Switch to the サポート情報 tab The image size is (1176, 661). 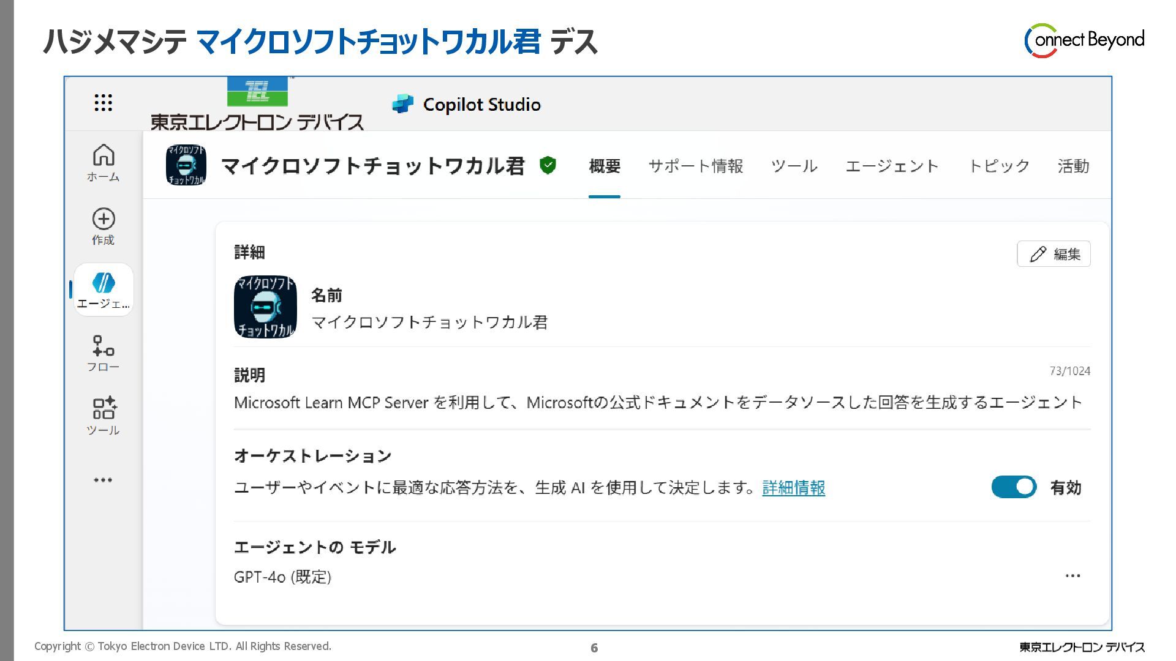pyautogui.click(x=695, y=166)
